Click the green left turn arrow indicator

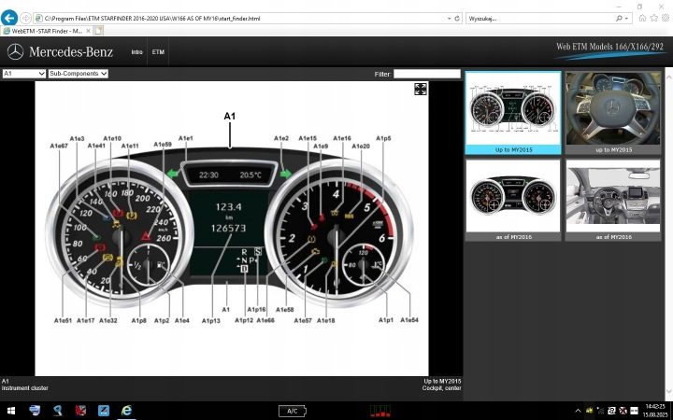point(173,174)
